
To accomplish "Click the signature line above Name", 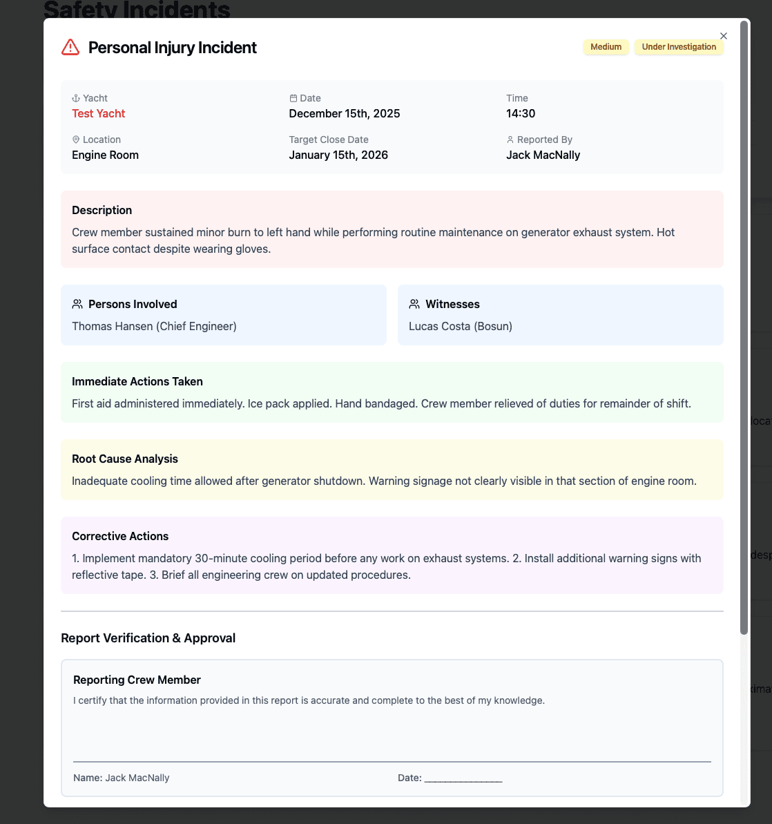I will [392, 761].
